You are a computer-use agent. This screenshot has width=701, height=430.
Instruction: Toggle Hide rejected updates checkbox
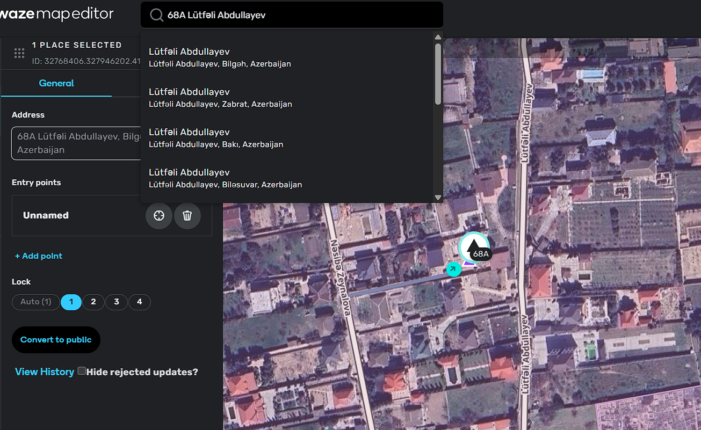[82, 371]
